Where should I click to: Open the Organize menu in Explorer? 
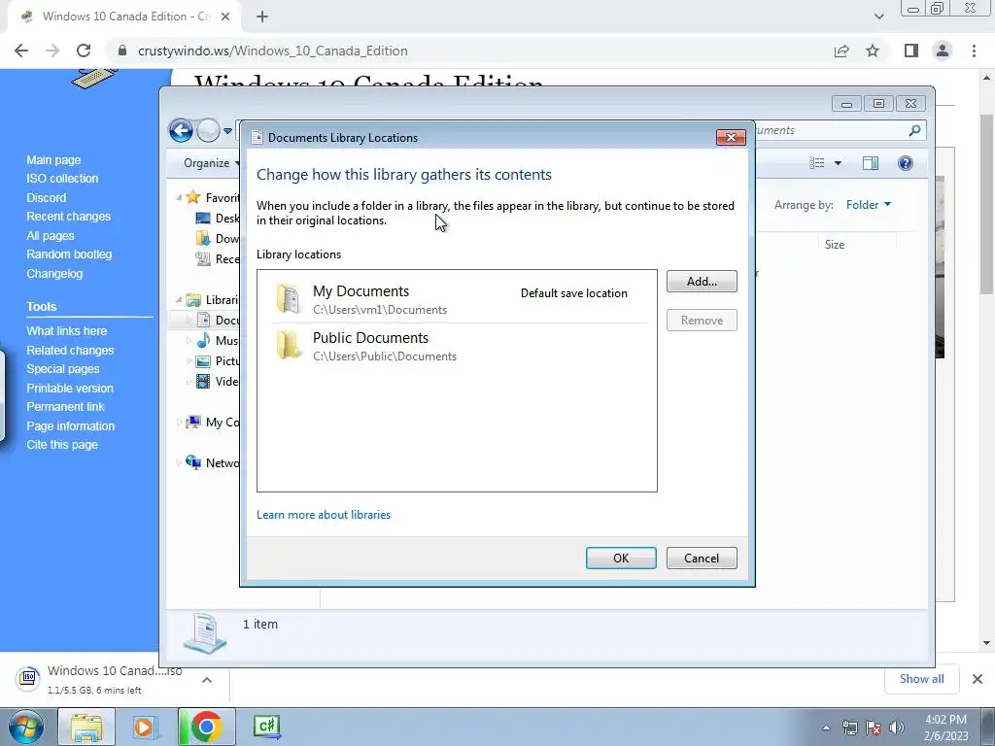tap(211, 163)
